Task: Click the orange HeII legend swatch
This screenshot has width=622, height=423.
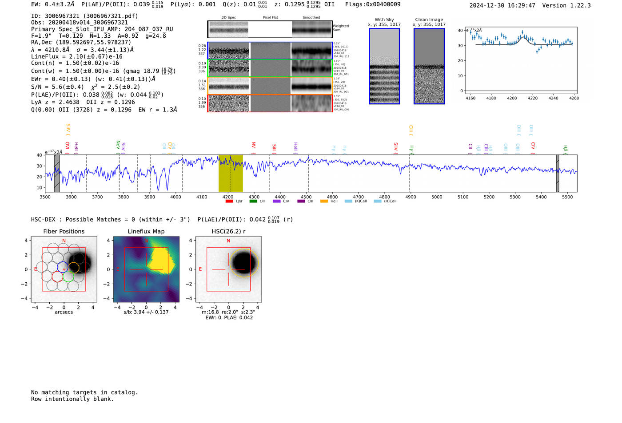Action: pyautogui.click(x=324, y=201)
